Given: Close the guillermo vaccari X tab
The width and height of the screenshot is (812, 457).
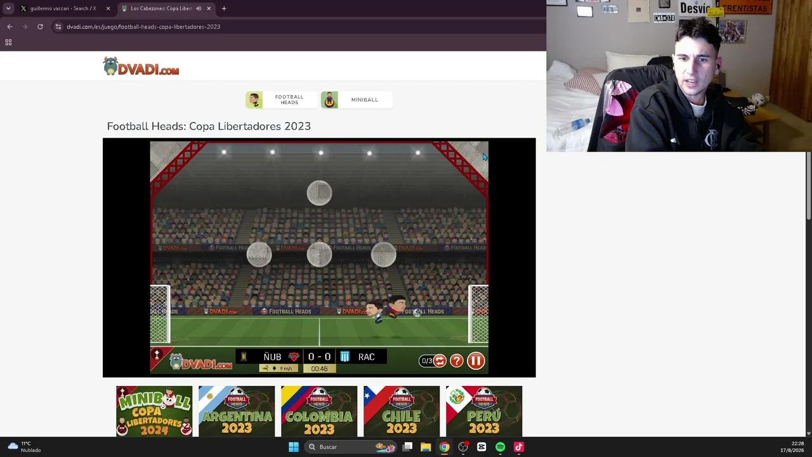Looking at the screenshot, I should point(108,8).
